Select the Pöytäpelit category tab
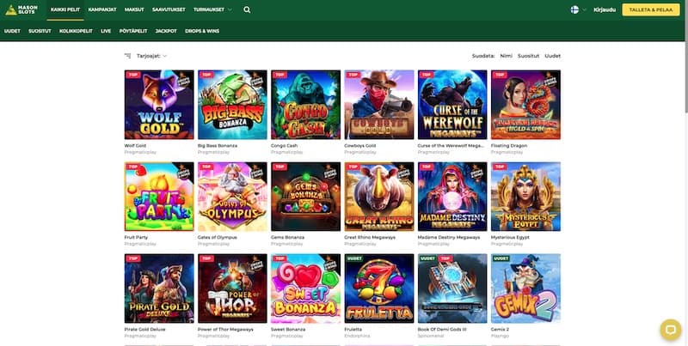This screenshot has height=346, width=688. pyautogui.click(x=133, y=31)
